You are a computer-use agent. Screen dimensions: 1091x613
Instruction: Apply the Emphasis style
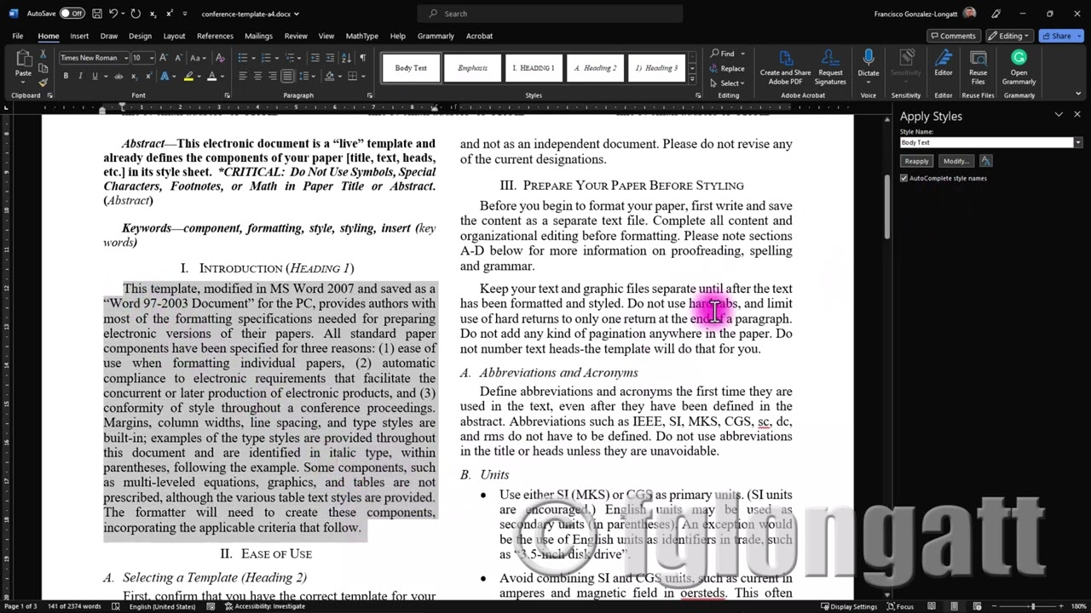click(472, 68)
